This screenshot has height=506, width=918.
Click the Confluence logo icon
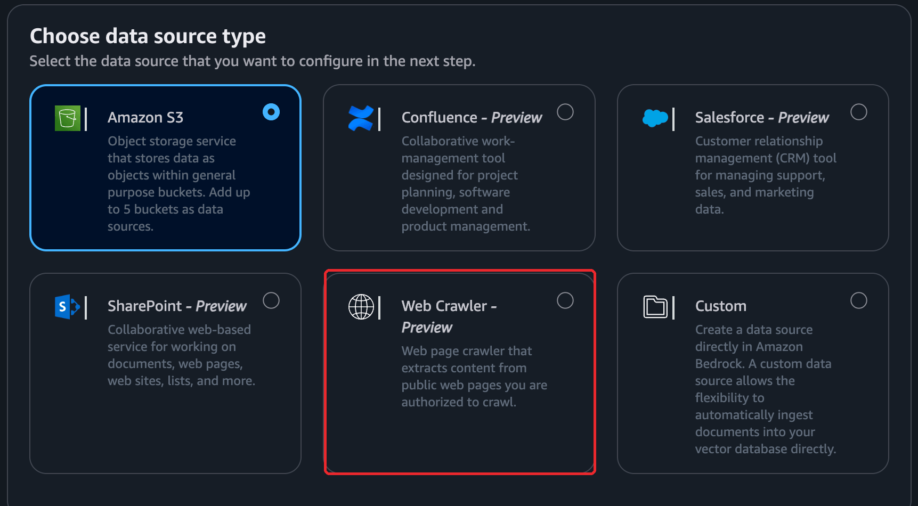tap(361, 118)
